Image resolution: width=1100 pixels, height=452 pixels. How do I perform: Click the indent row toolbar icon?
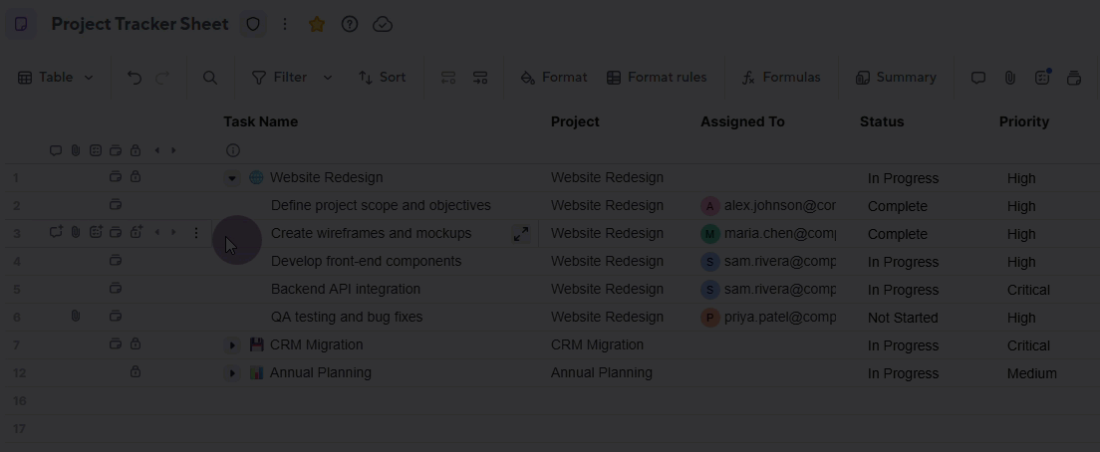coord(480,78)
